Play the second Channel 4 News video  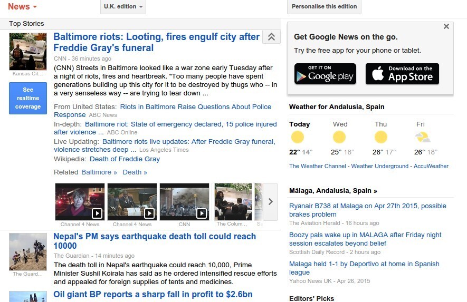click(132, 202)
